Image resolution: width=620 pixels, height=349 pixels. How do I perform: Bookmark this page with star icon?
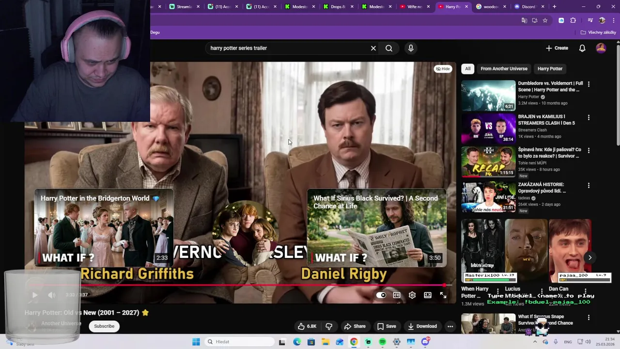[x=545, y=20]
